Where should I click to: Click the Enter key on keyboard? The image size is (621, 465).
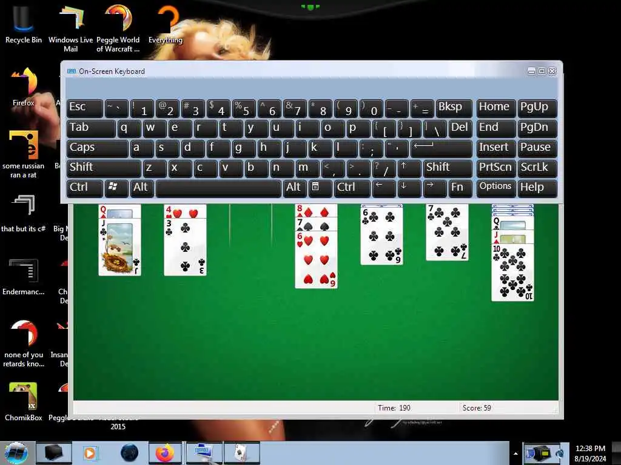click(x=441, y=148)
